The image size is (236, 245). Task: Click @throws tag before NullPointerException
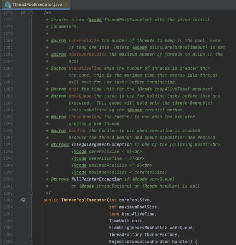[60, 179]
